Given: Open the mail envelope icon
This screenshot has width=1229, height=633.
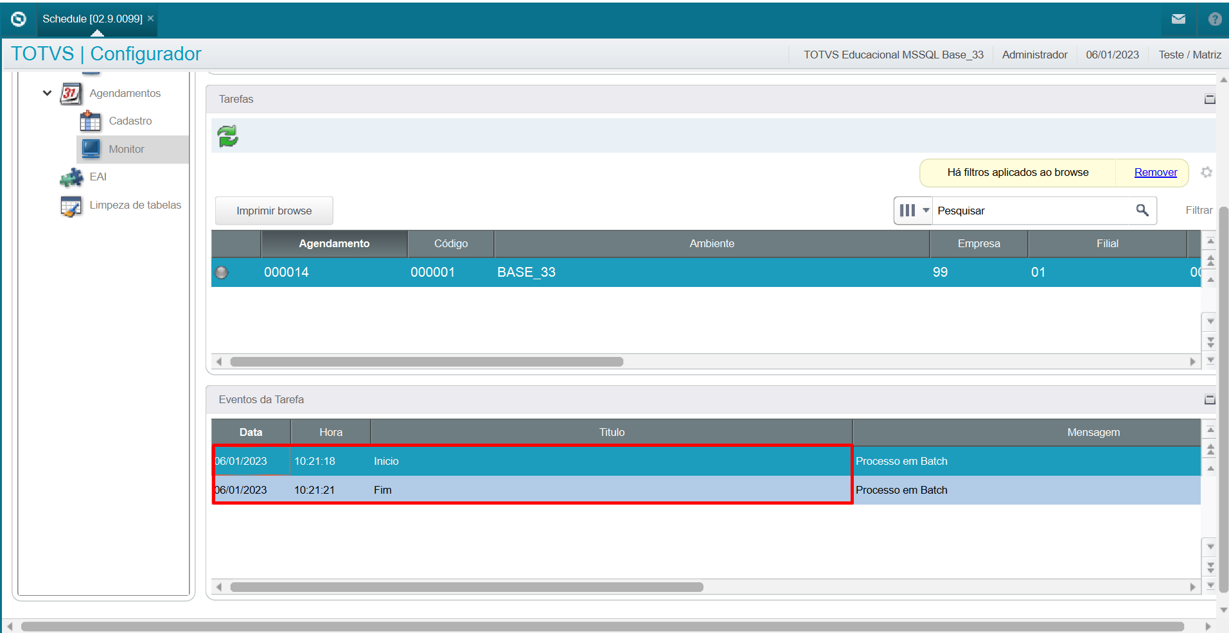Looking at the screenshot, I should pos(1178,19).
